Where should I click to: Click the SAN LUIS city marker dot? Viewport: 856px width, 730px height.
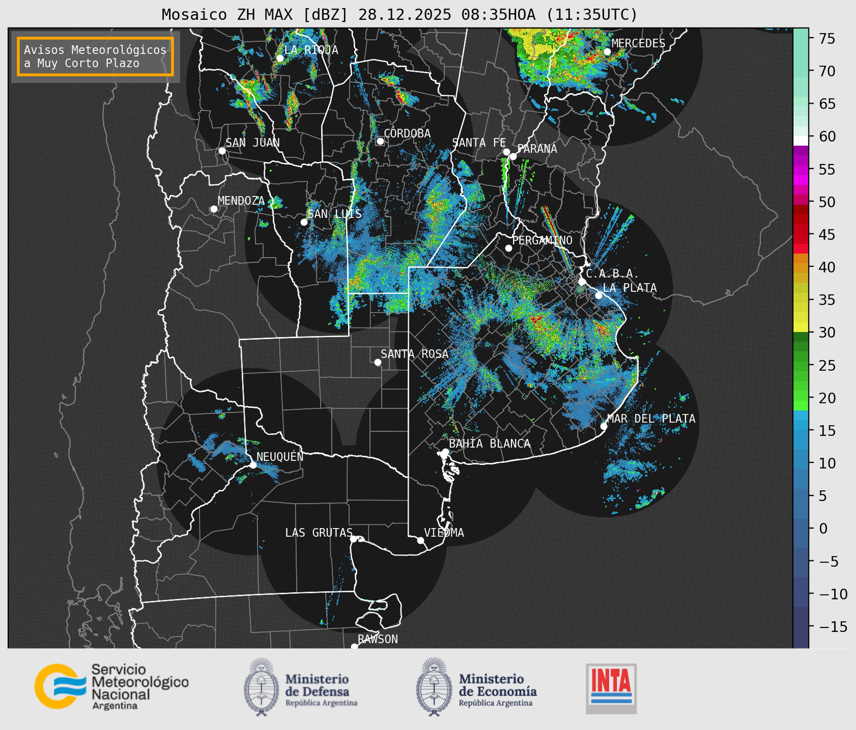(x=304, y=222)
